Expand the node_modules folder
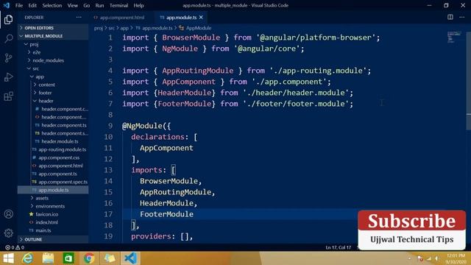The image size is (471, 265). click(48, 60)
